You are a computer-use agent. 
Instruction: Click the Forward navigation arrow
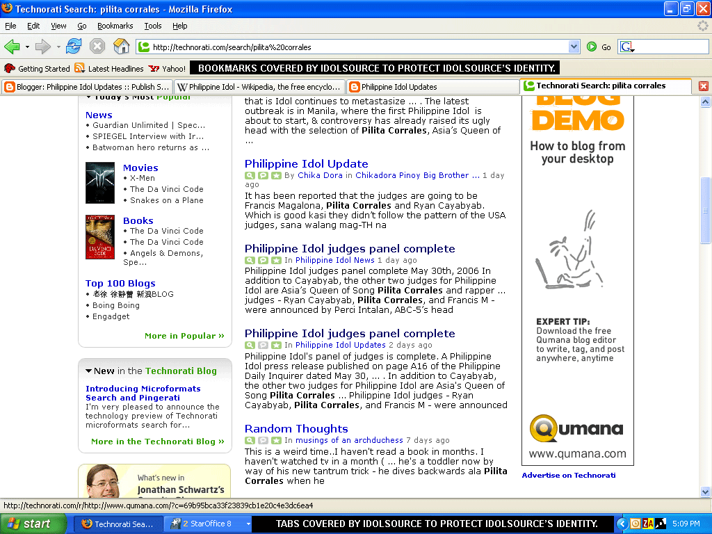point(42,47)
